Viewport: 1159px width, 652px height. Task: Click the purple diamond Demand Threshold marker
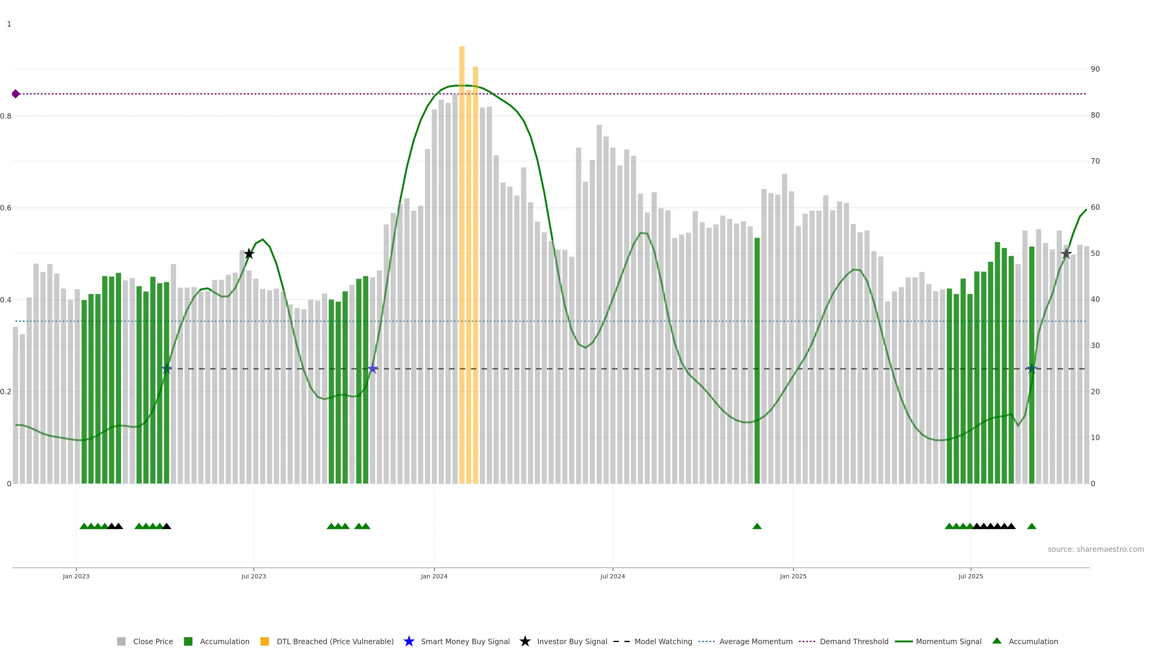tap(16, 94)
